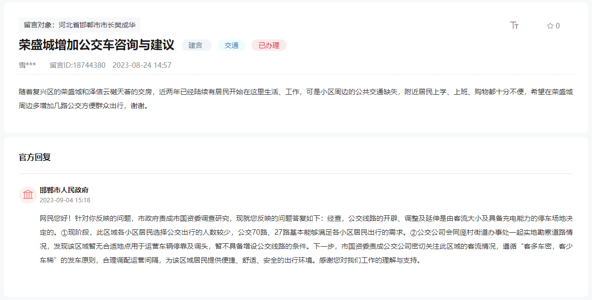Image resolution: width=592 pixels, height=300 pixels.
Task: Click the font size adjustment icon
Action: pyautogui.click(x=514, y=25)
